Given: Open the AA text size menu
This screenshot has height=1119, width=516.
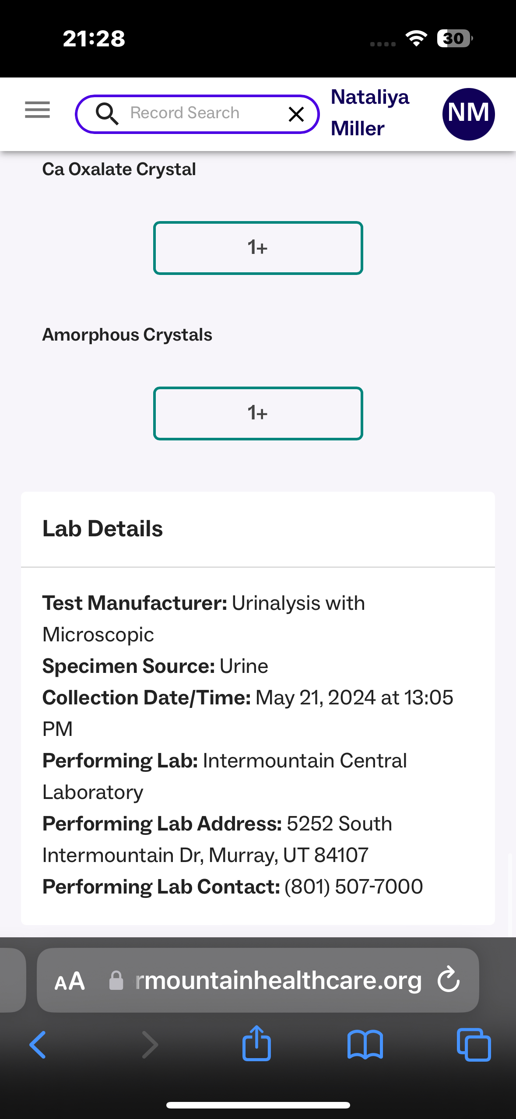Looking at the screenshot, I should click(x=69, y=981).
